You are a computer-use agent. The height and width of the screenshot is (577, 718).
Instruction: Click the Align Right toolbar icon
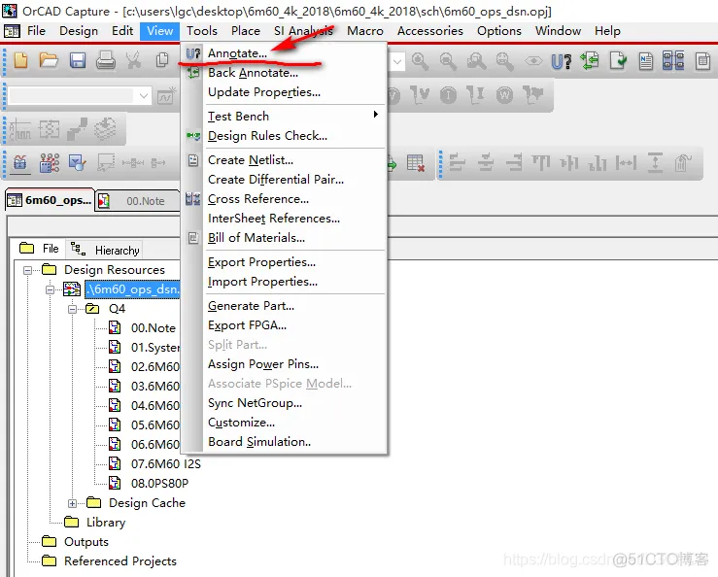(x=513, y=162)
